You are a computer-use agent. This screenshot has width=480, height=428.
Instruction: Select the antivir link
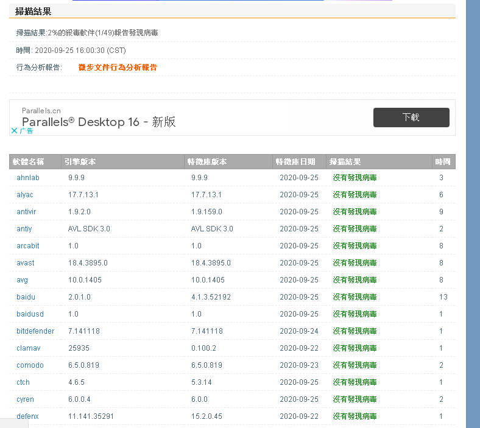27,212
